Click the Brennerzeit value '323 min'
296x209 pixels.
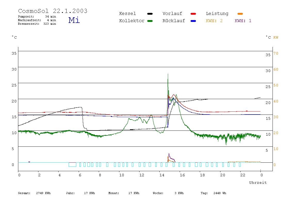click(50, 24)
